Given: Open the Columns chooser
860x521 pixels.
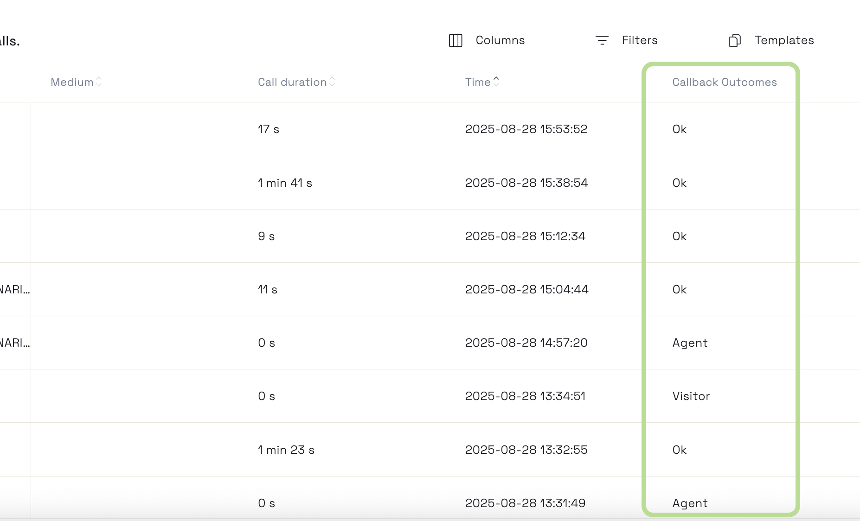Looking at the screenshot, I should [487, 40].
